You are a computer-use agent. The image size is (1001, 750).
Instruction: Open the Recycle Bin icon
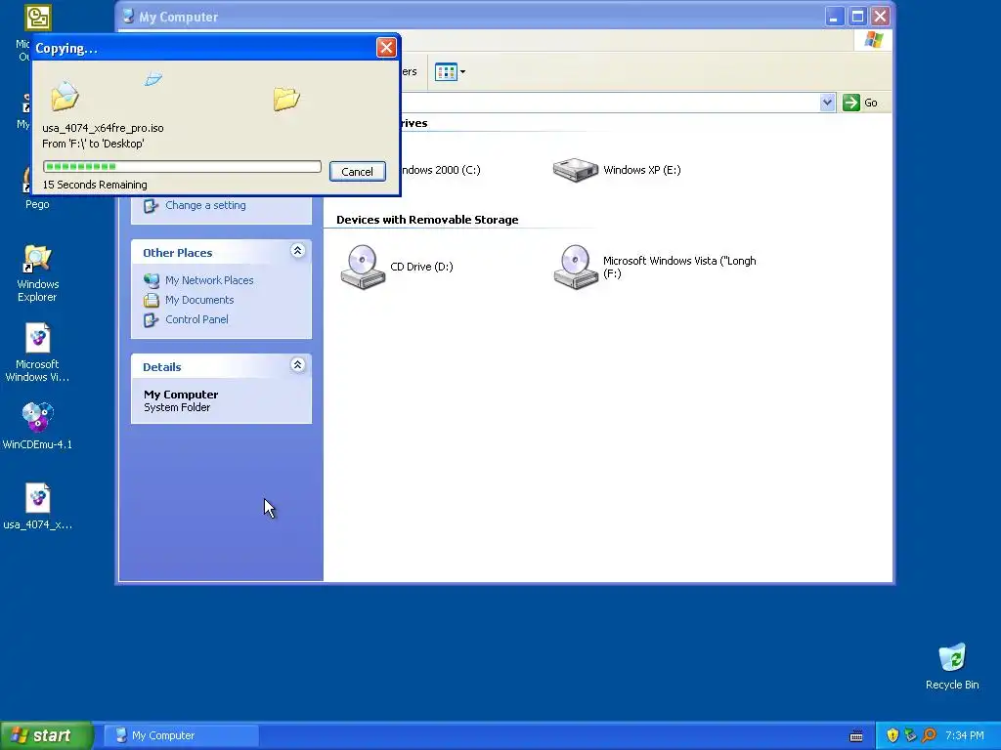952,666
